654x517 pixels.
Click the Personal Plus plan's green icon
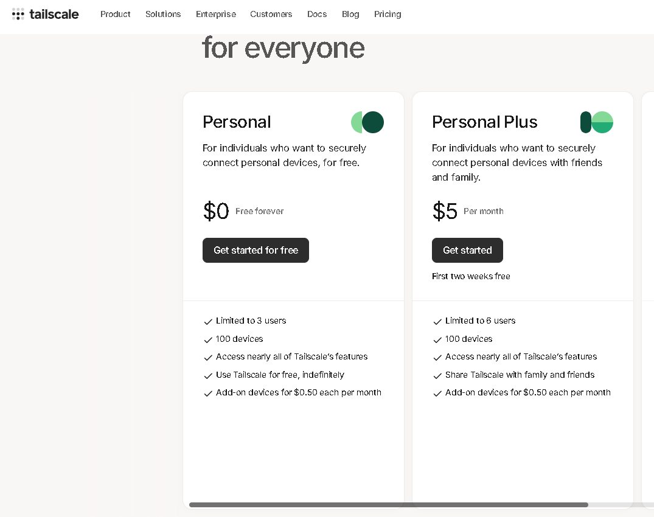(597, 122)
